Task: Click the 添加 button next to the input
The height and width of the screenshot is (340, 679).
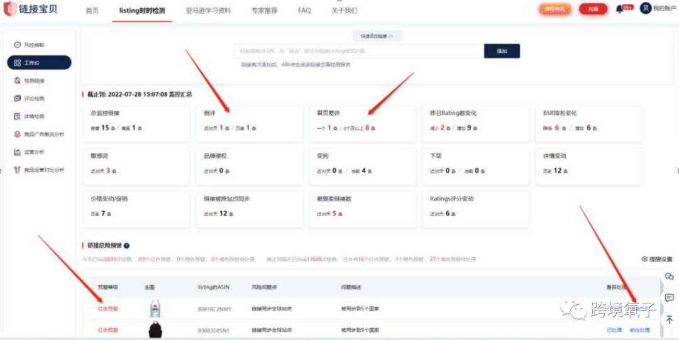Action: coord(502,51)
